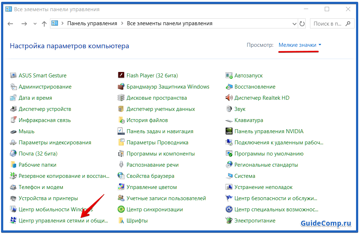
Task: Open the Центр синхронизации green icon
Action: [121, 210]
